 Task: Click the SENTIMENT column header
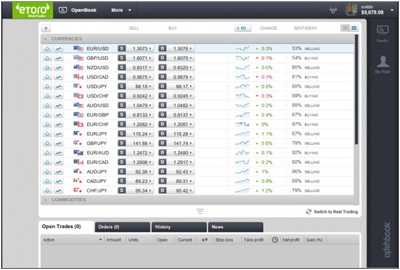pos(305,28)
